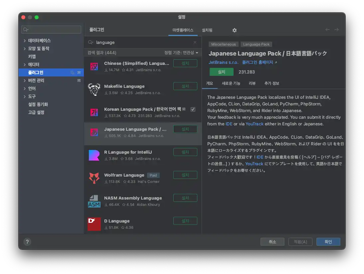This screenshot has width=364, height=274.
Task: Open the first IDE link in the description
Action: 229,124
